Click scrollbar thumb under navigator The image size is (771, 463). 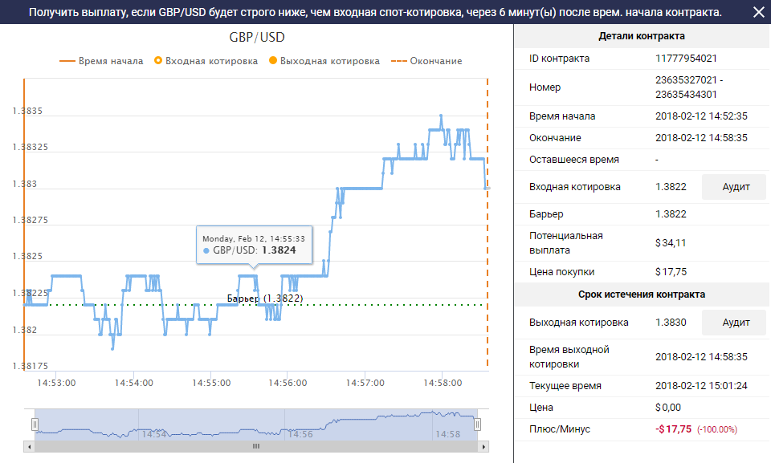coord(256,447)
